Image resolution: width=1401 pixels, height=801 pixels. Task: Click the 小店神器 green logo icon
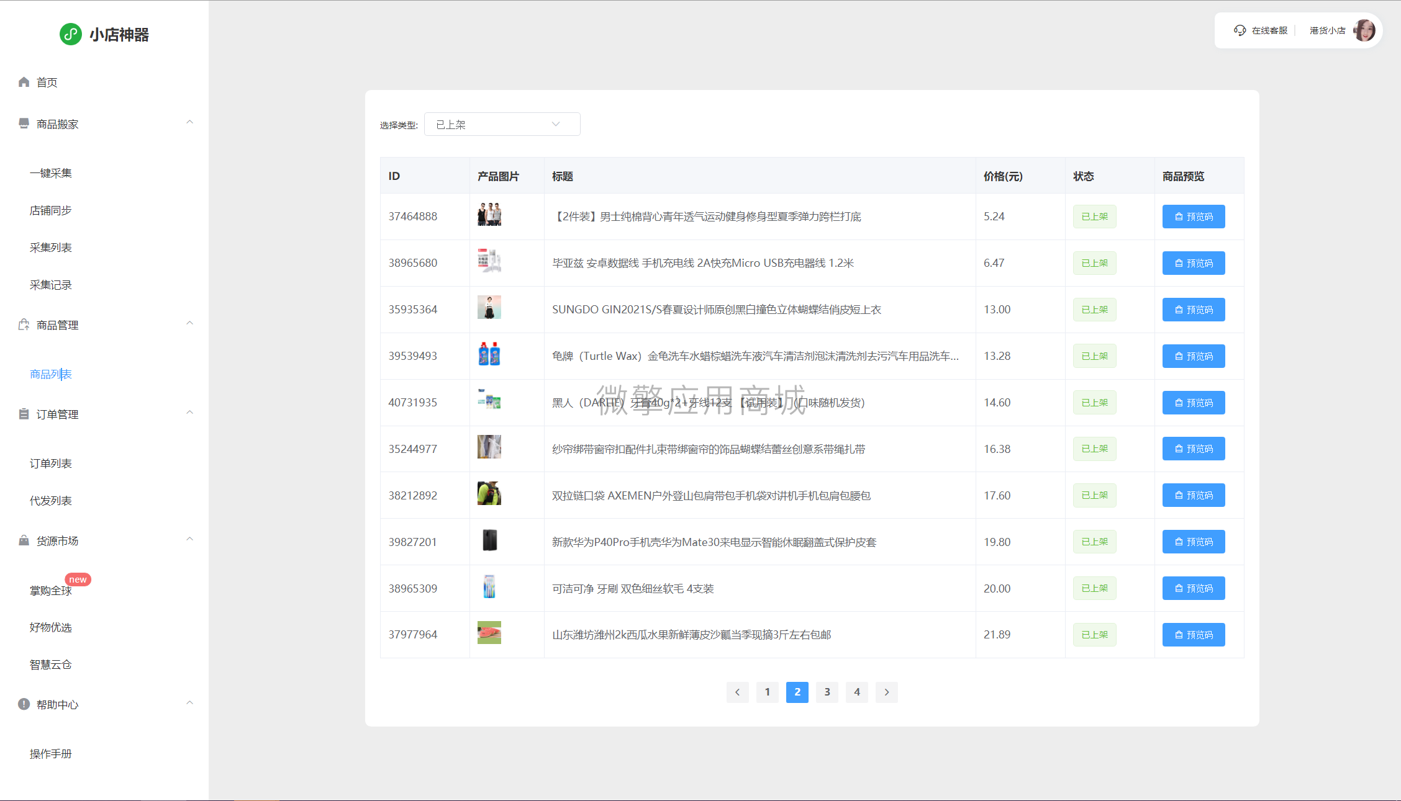coord(70,34)
